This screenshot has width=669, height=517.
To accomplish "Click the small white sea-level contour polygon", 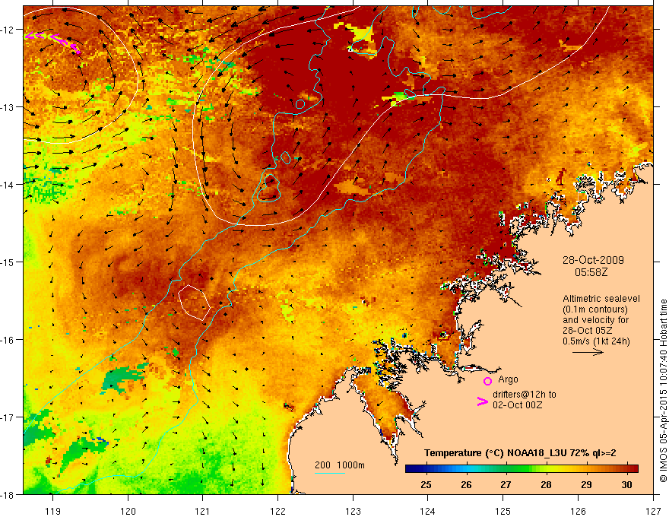I will point(194,303).
